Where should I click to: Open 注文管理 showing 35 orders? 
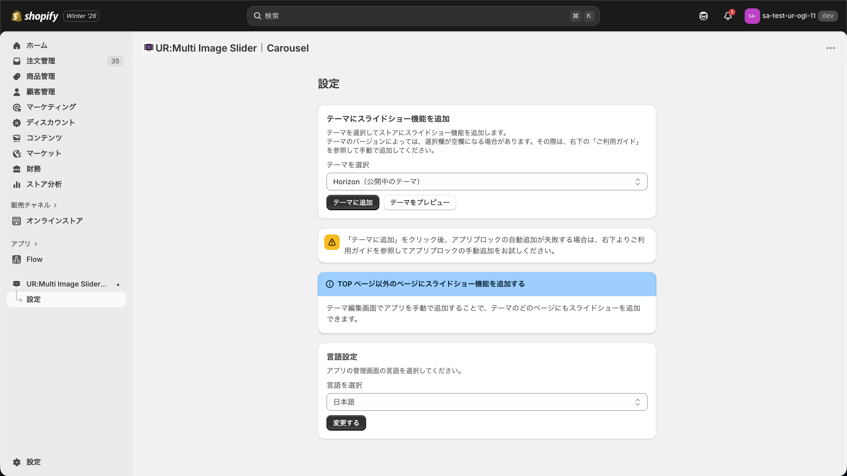pyautogui.click(x=41, y=61)
